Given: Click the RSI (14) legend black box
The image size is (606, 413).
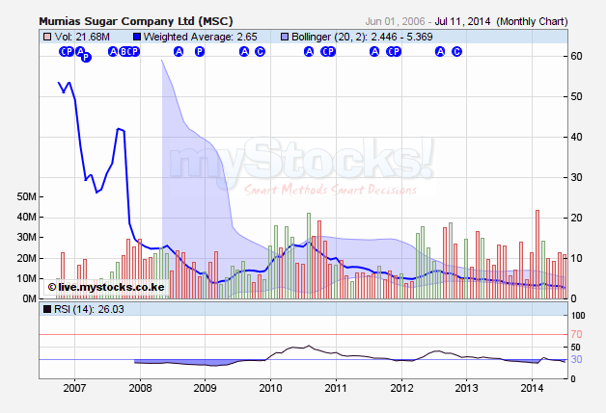Looking at the screenshot, I should click(x=46, y=310).
